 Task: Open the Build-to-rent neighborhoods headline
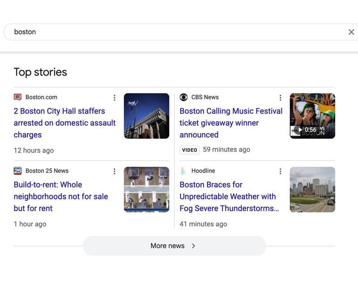[x=61, y=196]
